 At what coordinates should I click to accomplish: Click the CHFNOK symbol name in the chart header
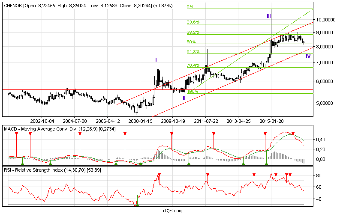[x=13, y=6]
